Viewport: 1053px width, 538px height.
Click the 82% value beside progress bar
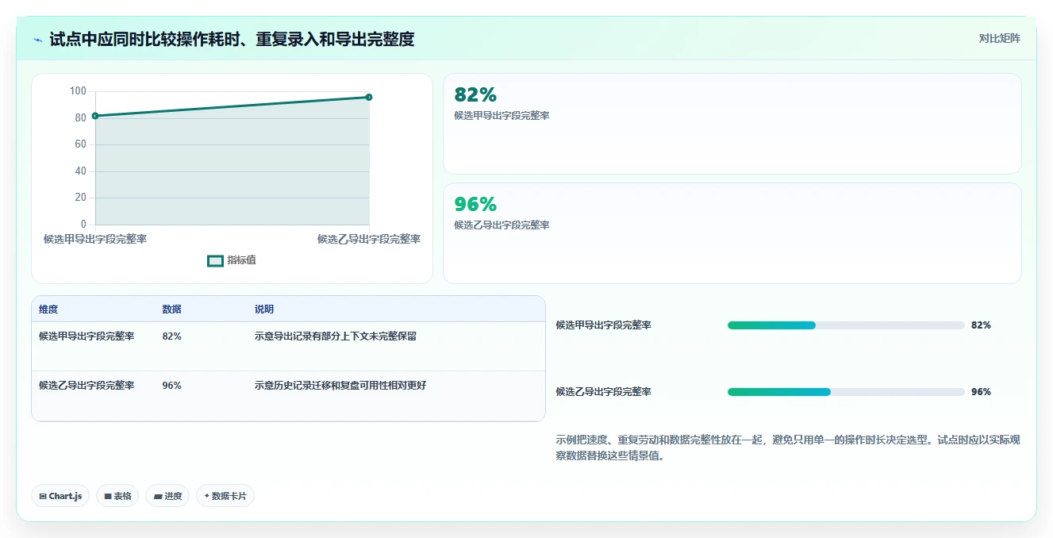pos(981,325)
